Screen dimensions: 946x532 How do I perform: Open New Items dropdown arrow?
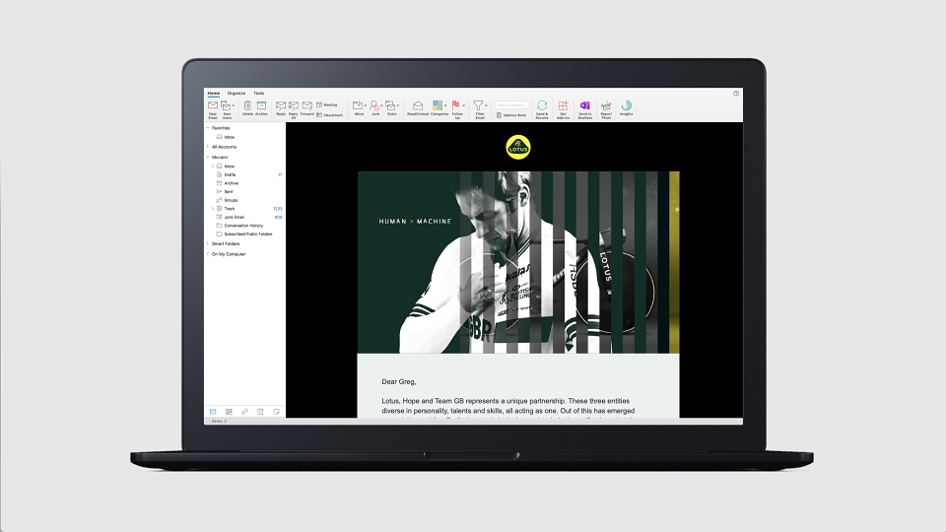234,106
